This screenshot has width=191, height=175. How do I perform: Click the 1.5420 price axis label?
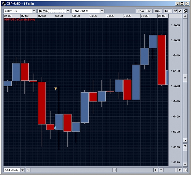click(x=175, y=86)
